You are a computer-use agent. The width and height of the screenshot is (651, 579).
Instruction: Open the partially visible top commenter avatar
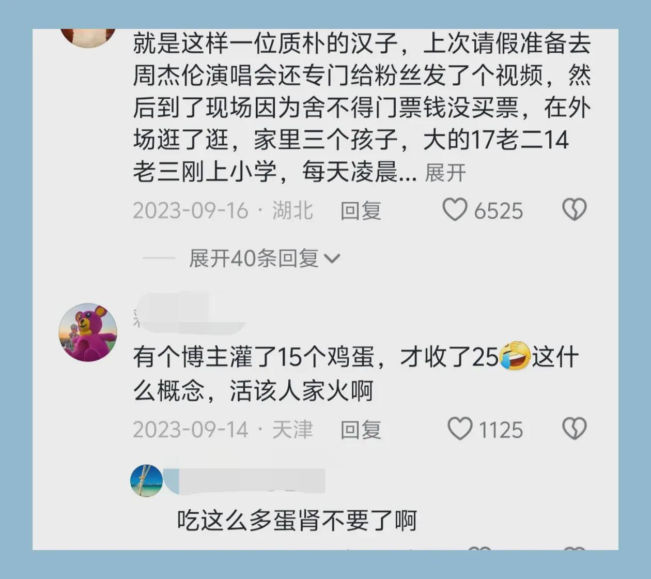click(x=88, y=37)
